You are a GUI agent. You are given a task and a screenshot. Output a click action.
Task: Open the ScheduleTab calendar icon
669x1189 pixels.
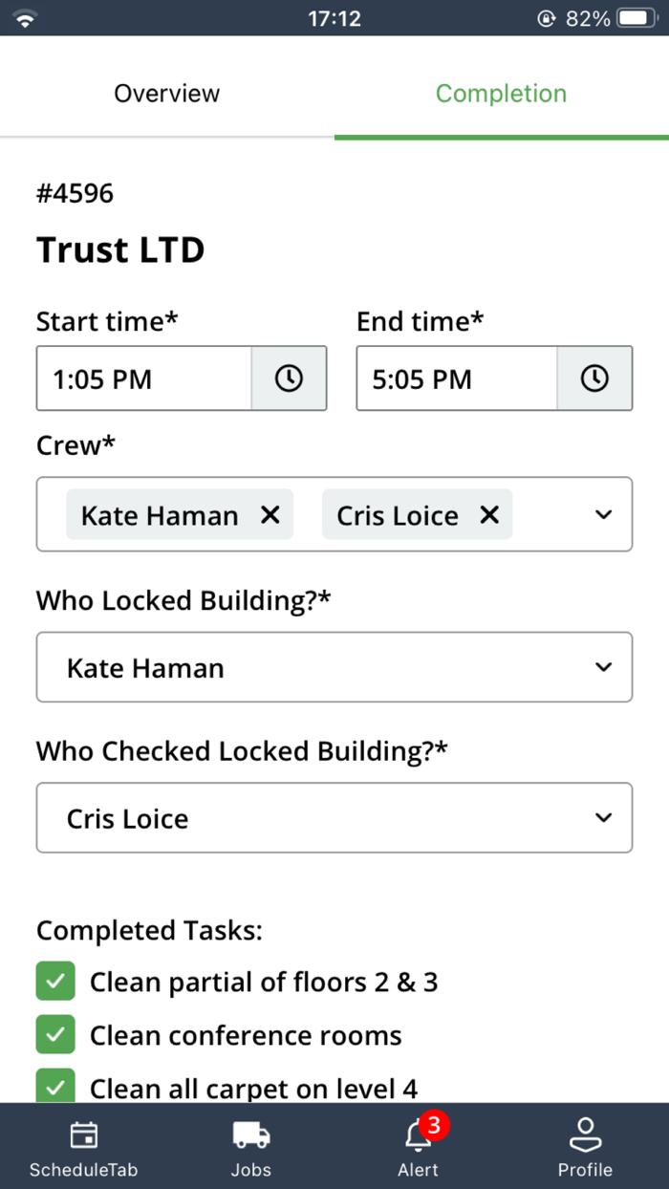(x=84, y=1135)
